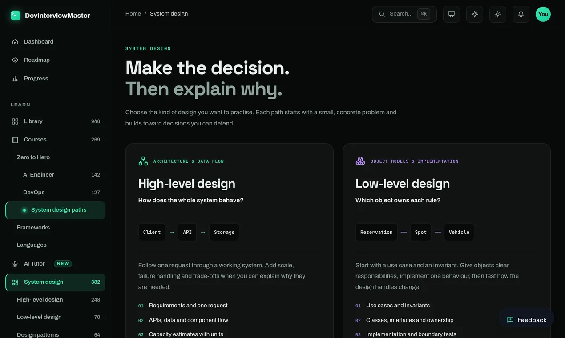565x338 pixels.
Task: Click System design in the breadcrumb
Action: coord(169,14)
